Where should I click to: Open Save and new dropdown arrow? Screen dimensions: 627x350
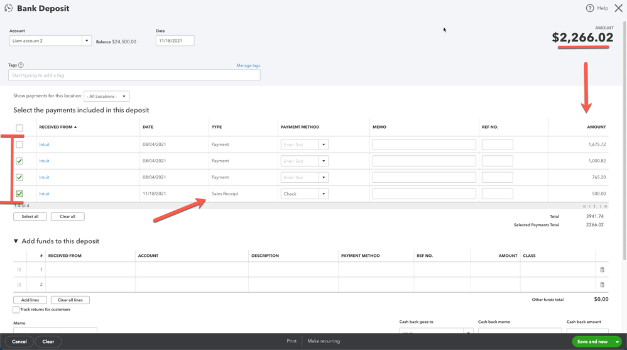point(617,342)
